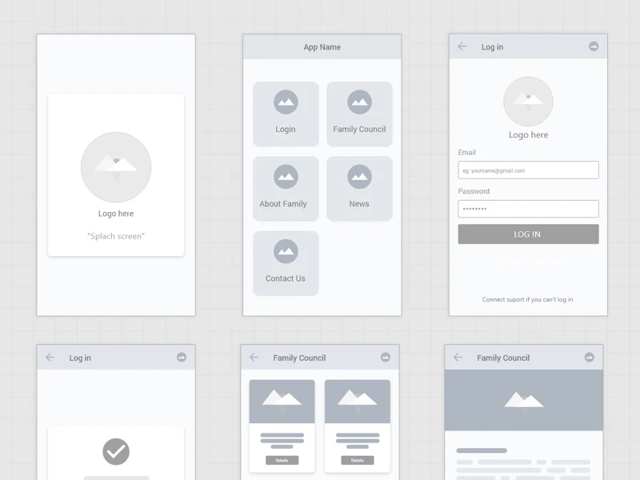Click 'Log in' title in bottom-left screen header
The height and width of the screenshot is (480, 640).
(80, 358)
